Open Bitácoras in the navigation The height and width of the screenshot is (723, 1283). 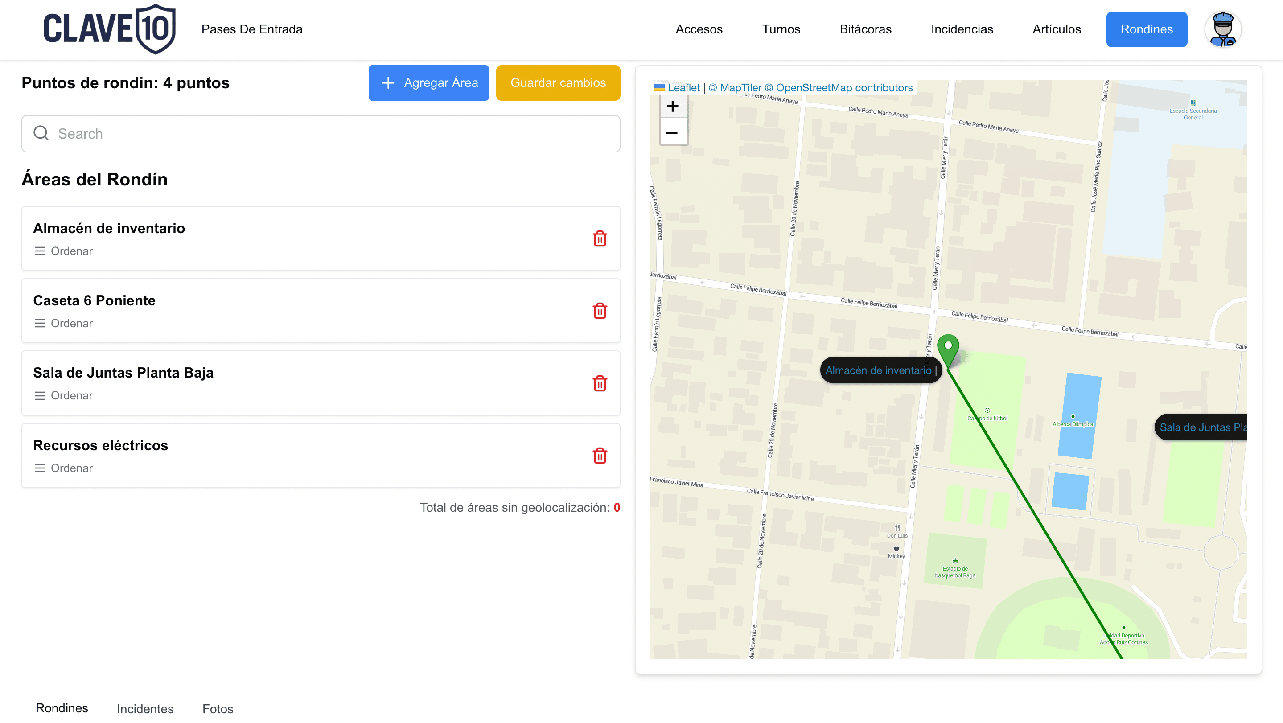(865, 29)
